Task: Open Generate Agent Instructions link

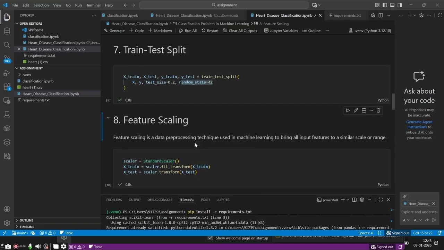Action: tap(419, 124)
